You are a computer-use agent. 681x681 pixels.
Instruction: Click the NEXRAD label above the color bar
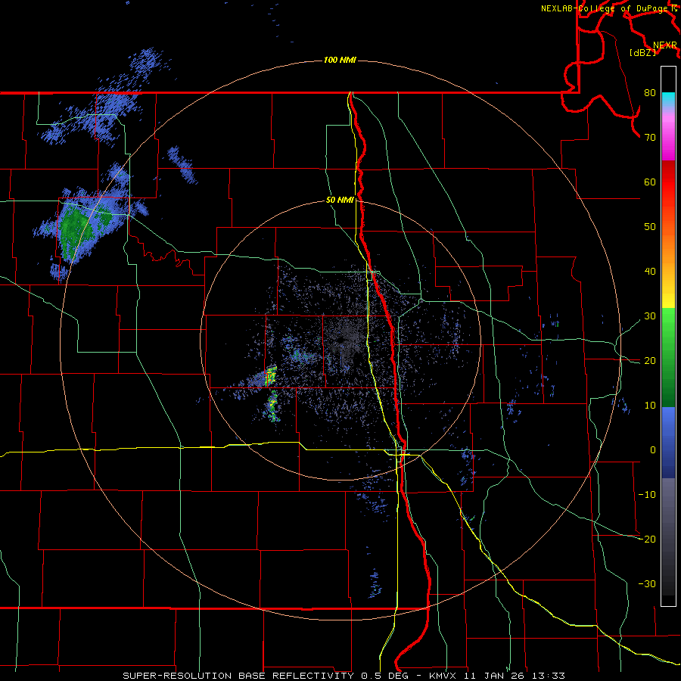click(x=665, y=45)
